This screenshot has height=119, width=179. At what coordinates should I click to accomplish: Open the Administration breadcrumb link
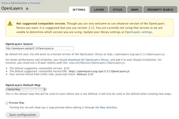[x=19, y=3]
